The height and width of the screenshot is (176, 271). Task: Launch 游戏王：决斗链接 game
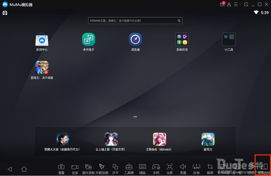(x=42, y=68)
